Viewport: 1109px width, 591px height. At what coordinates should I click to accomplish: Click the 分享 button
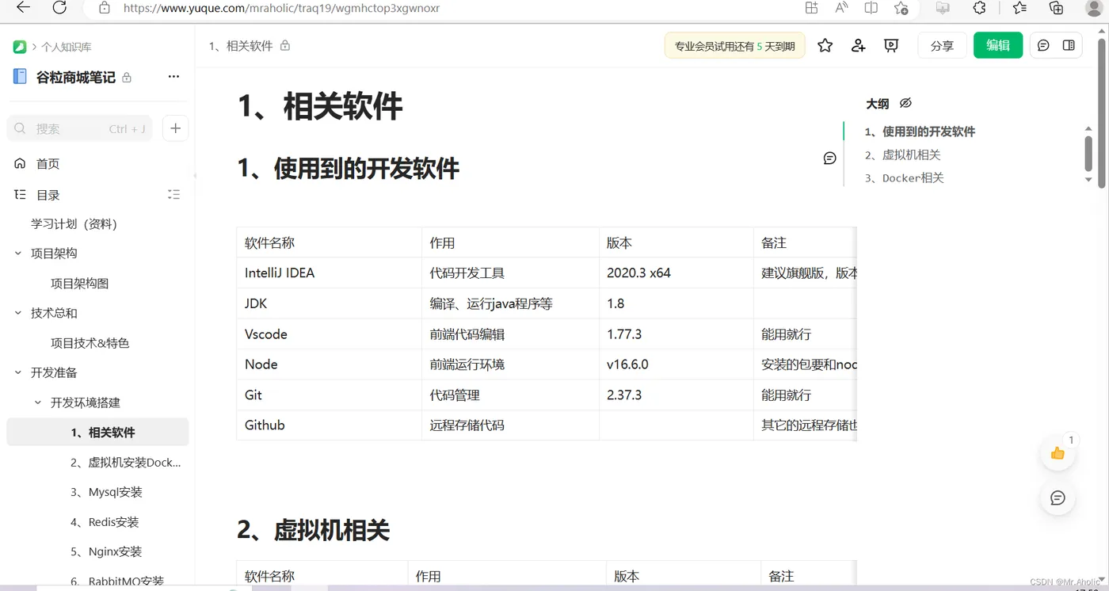pos(942,45)
